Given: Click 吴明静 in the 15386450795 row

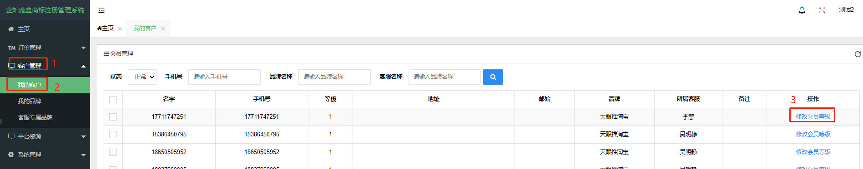Looking at the screenshot, I should pos(688,135).
